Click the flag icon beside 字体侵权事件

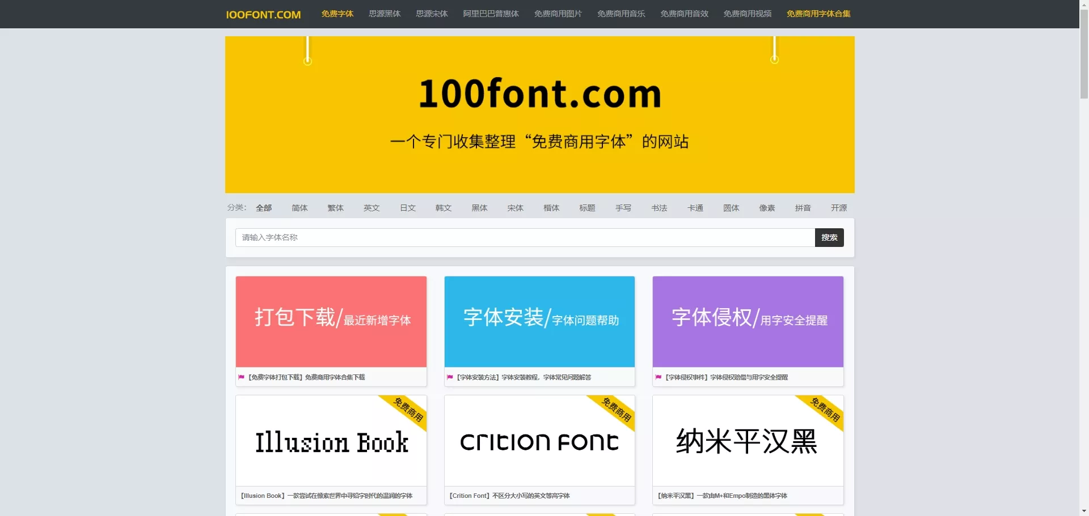point(659,377)
